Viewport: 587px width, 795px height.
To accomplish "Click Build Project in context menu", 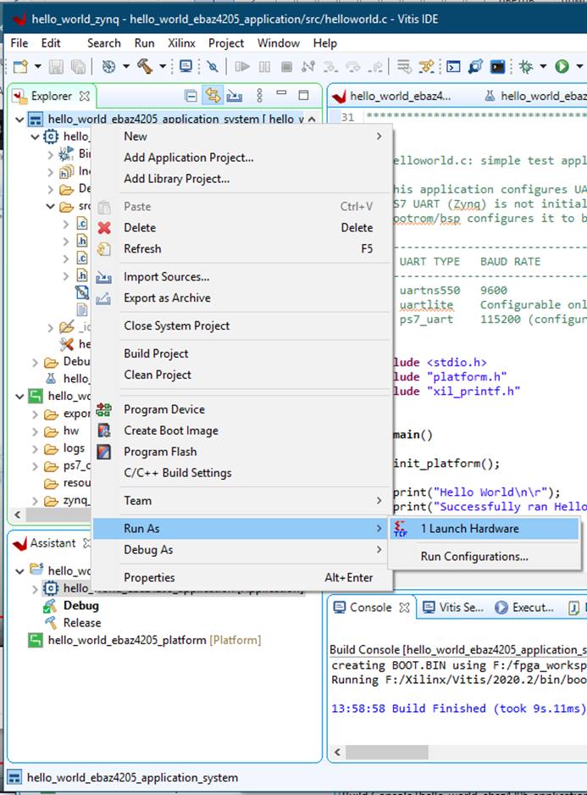I will coord(156,353).
